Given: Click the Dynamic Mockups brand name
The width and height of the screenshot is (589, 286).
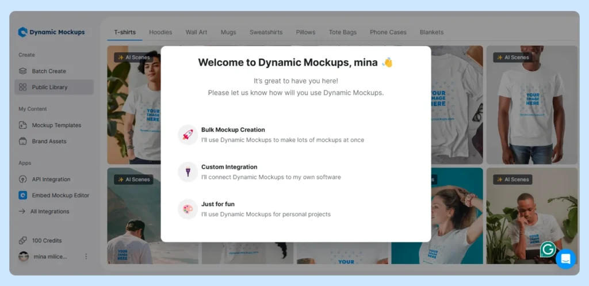Looking at the screenshot, I should (x=57, y=32).
